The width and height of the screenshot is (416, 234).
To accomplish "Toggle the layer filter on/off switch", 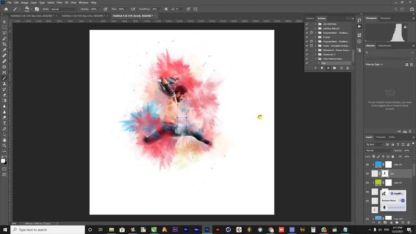I will click(413, 144).
